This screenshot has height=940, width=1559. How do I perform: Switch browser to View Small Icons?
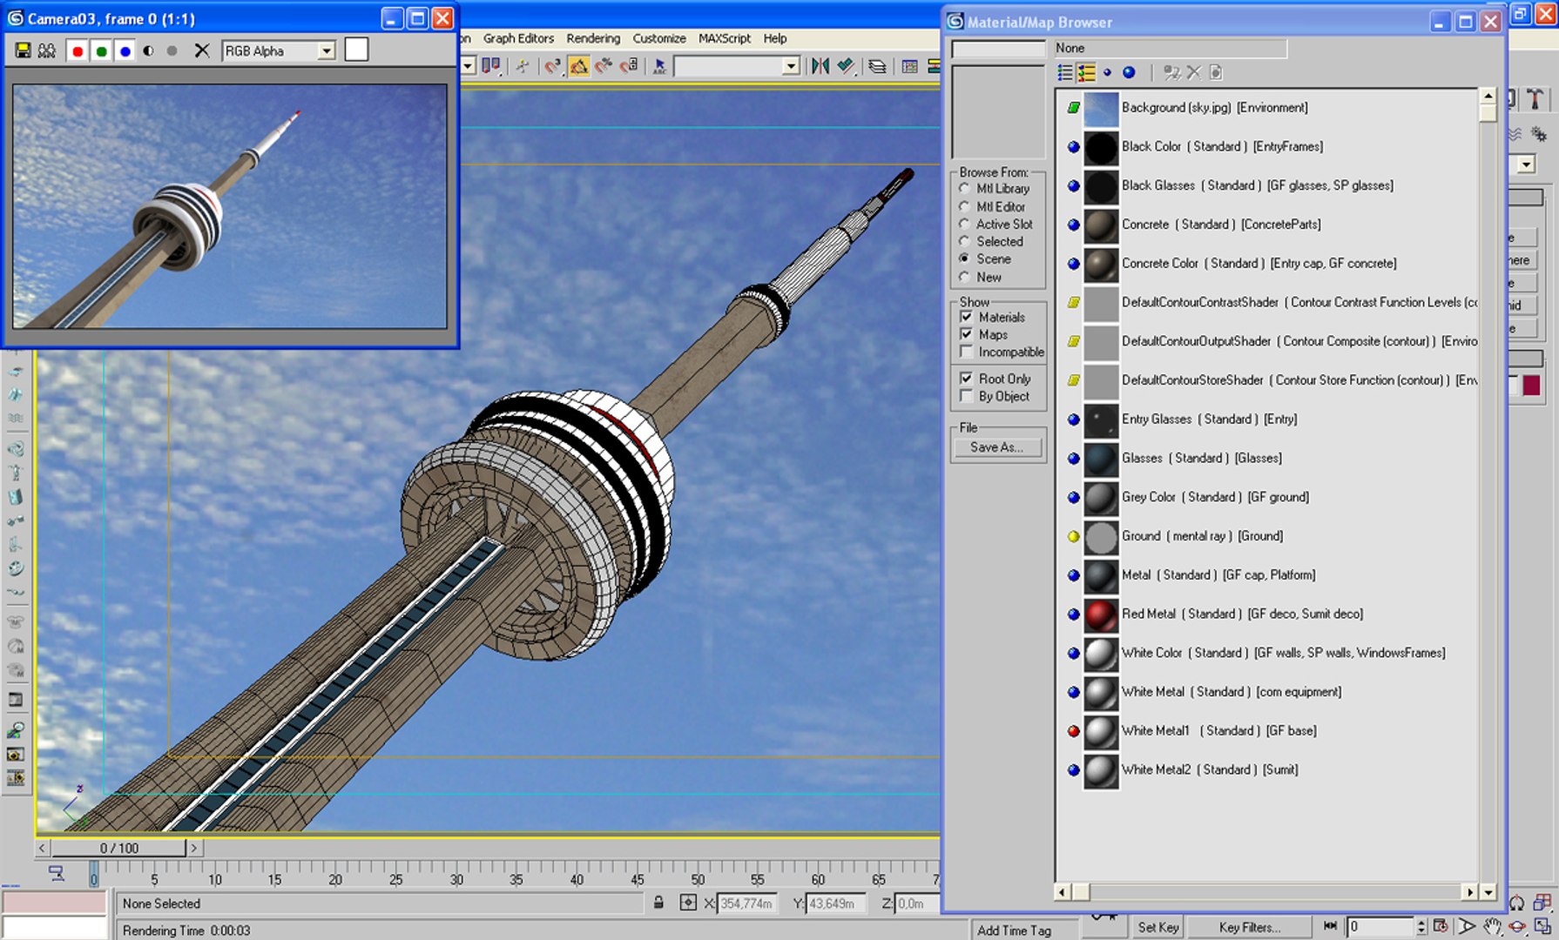coord(1107,72)
